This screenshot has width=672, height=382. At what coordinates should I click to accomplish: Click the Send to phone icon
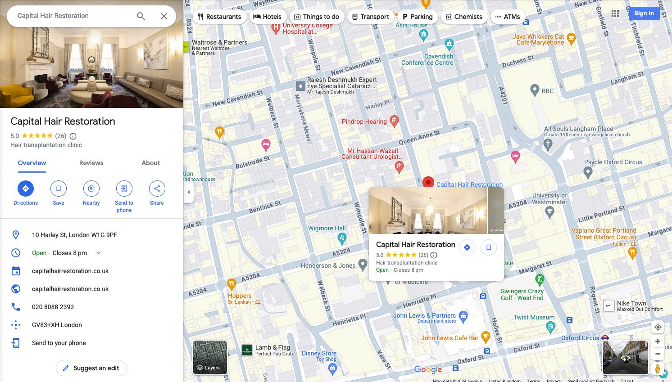124,189
